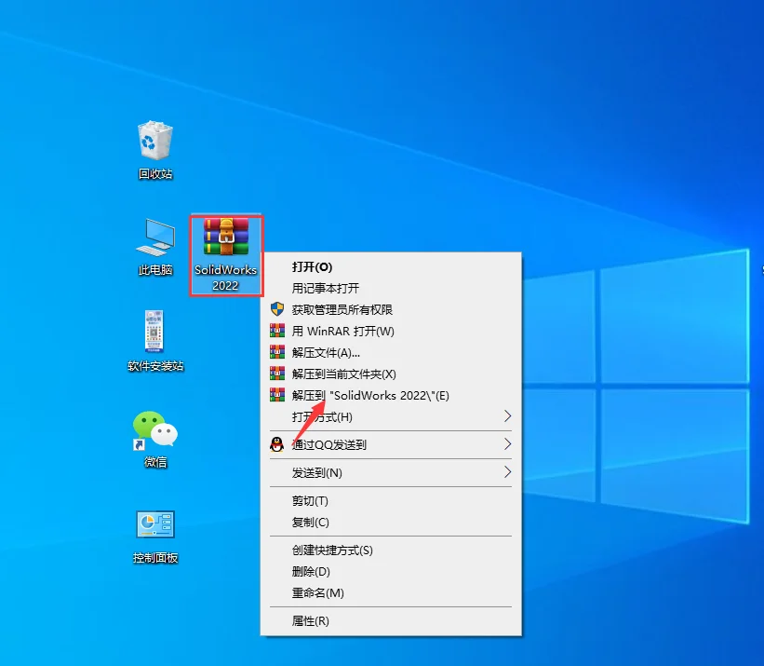Open the 打开方式(H) menu entry
This screenshot has width=764, height=666.
391,417
